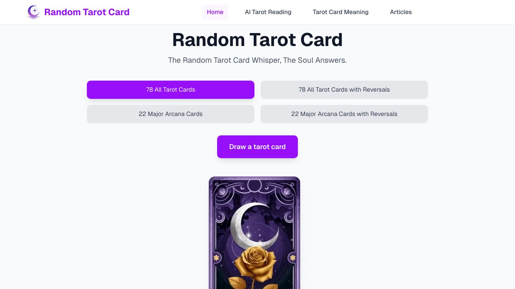
Task: Navigate to Articles
Action: click(x=401, y=12)
